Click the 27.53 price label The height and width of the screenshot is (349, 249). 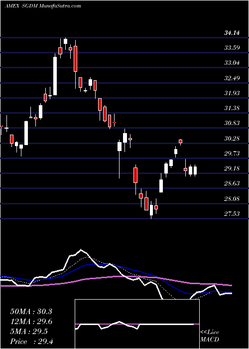point(232,214)
